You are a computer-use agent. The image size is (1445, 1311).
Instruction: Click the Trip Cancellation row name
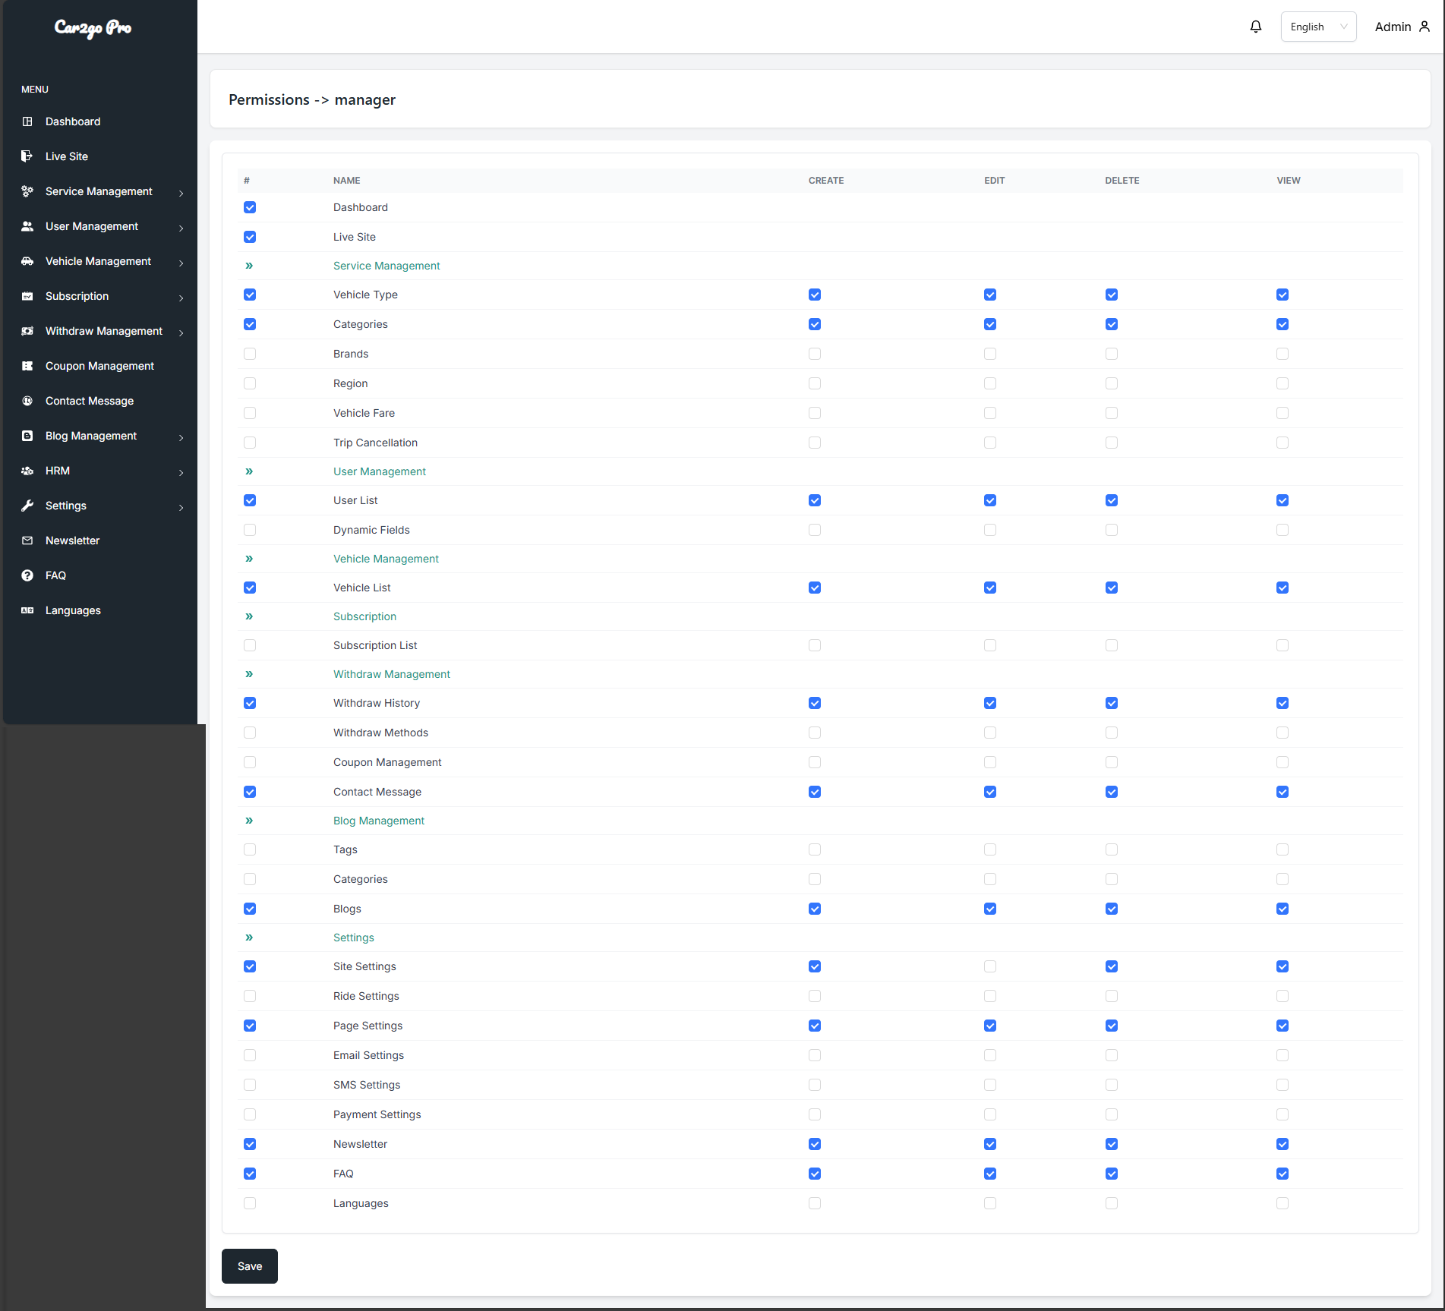pyautogui.click(x=375, y=443)
